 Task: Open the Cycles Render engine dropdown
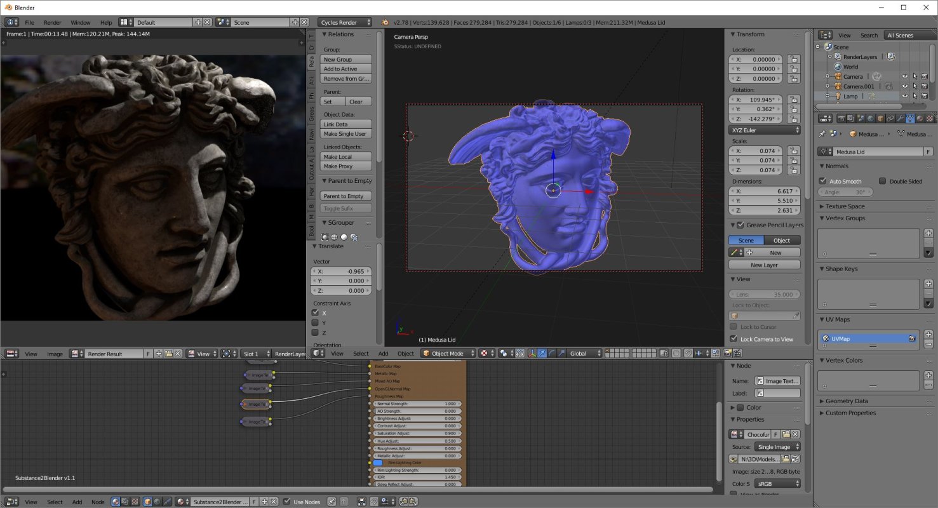[x=345, y=22]
